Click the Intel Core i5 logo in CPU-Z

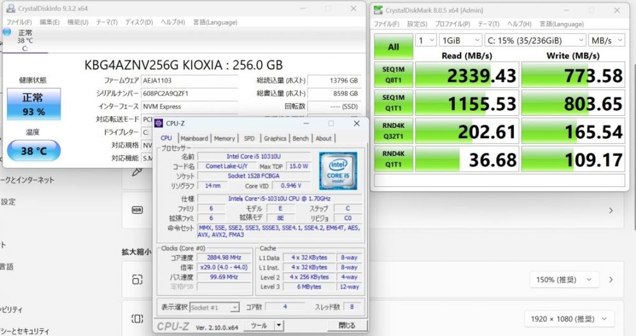[x=338, y=171]
